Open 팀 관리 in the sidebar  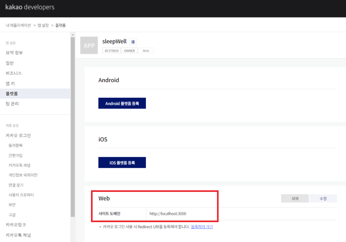[x=12, y=104]
